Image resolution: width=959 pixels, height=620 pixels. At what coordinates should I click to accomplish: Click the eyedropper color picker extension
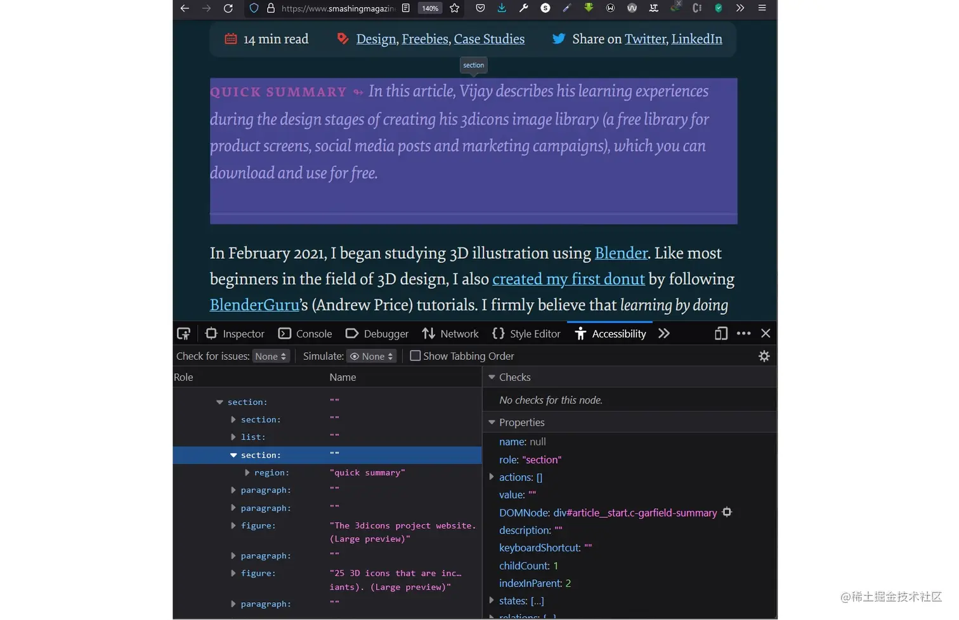point(567,8)
